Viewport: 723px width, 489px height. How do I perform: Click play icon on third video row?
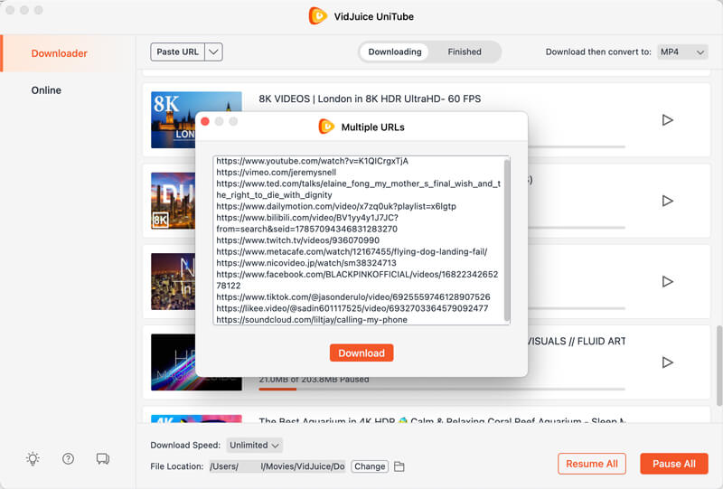click(667, 281)
